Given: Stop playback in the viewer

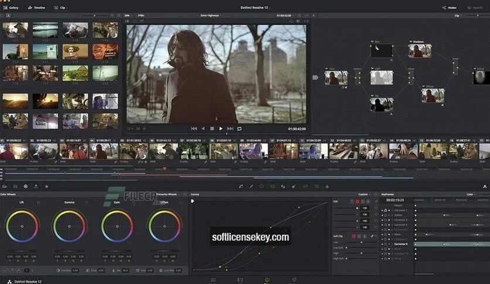Looking at the screenshot, I should 212,129.
